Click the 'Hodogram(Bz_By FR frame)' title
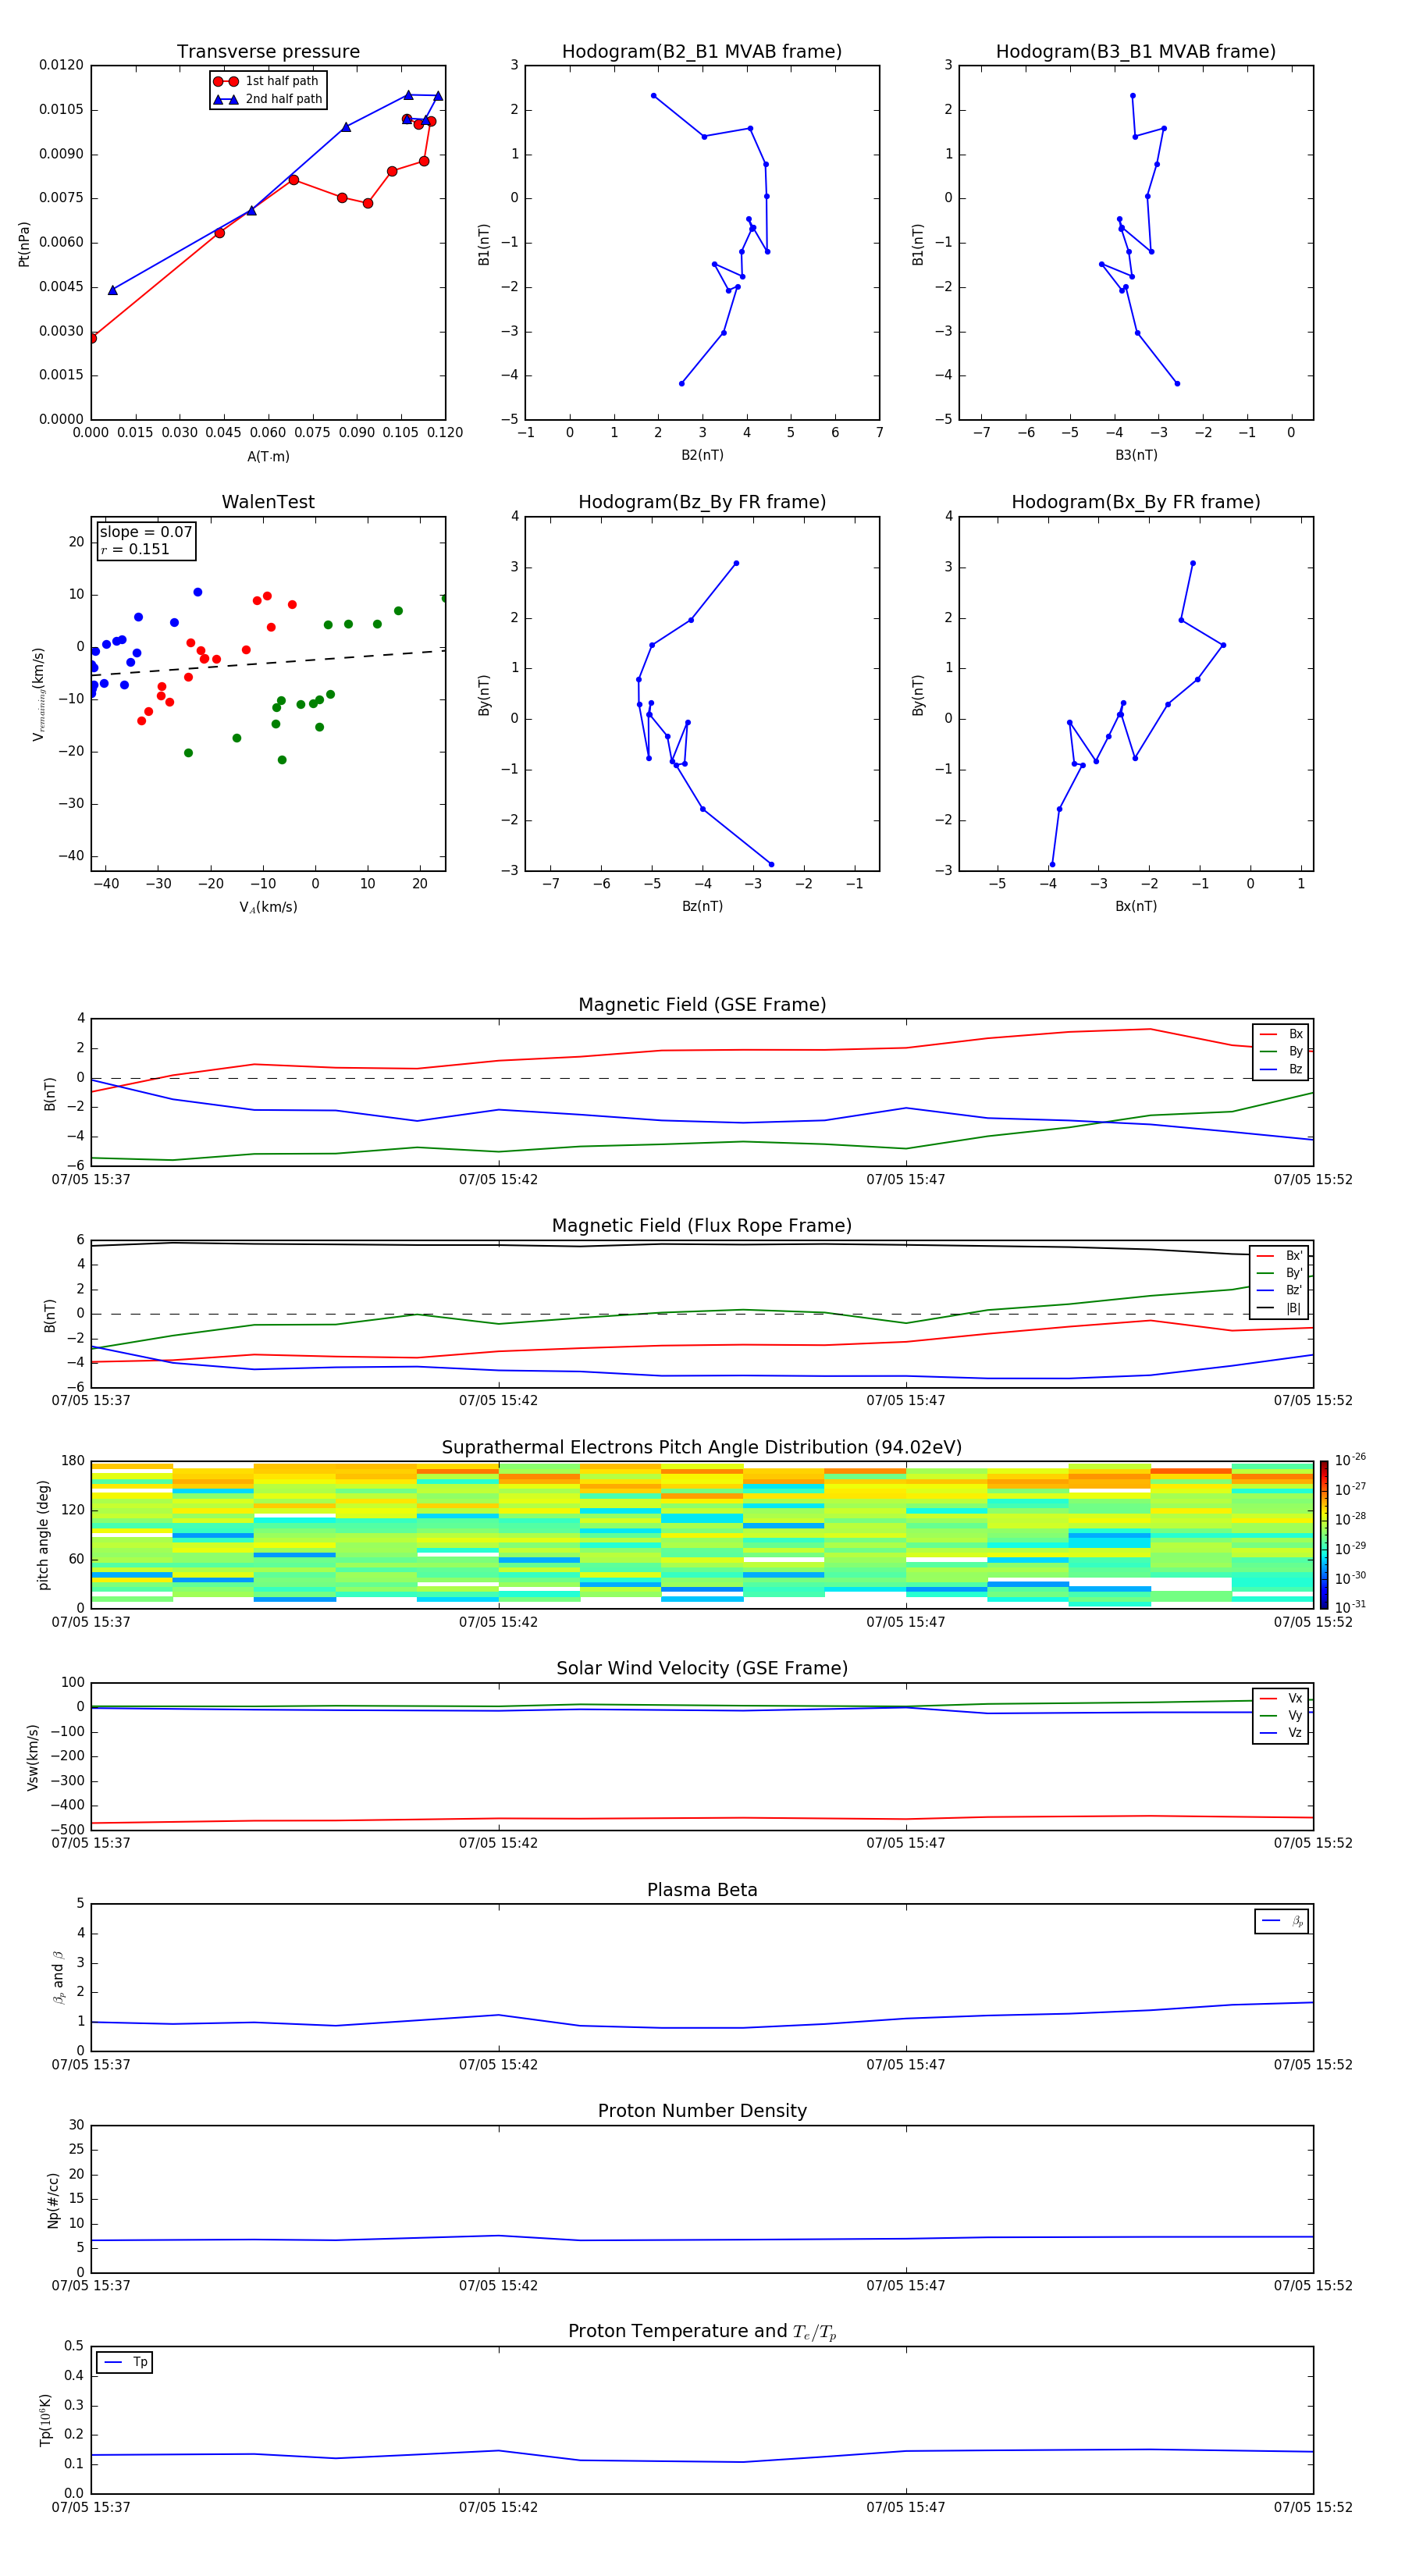 [702, 502]
